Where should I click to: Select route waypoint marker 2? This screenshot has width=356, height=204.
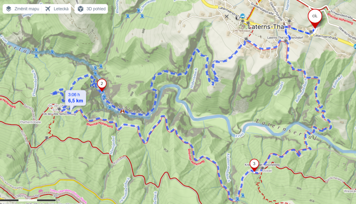[x=102, y=85]
